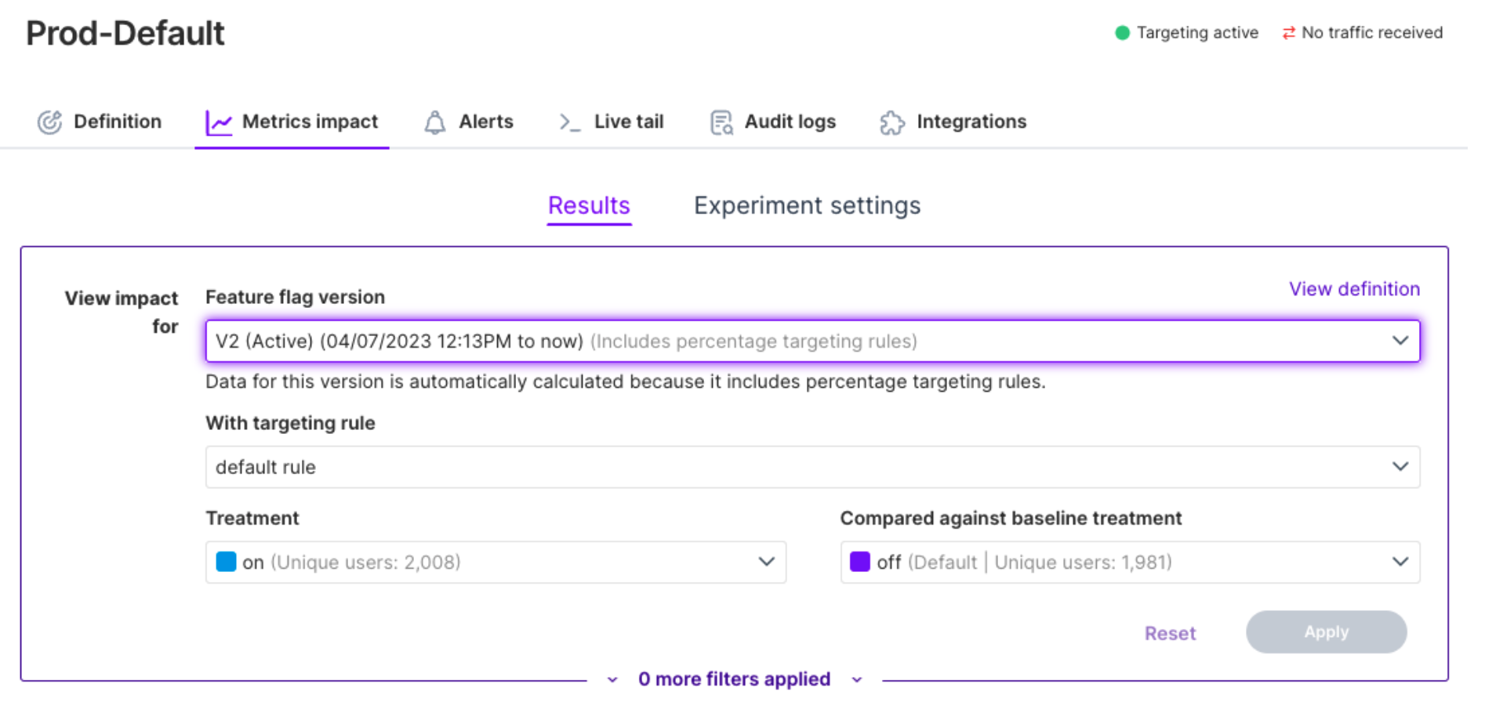Viewport: 1485px width, 716px height.
Task: Click the Reset link
Action: 1170,633
